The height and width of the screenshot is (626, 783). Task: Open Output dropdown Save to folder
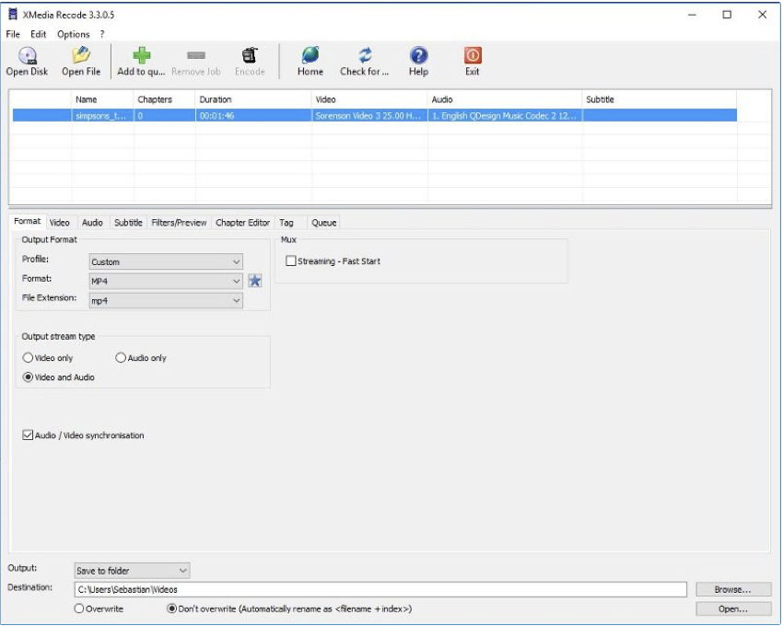pyautogui.click(x=132, y=570)
